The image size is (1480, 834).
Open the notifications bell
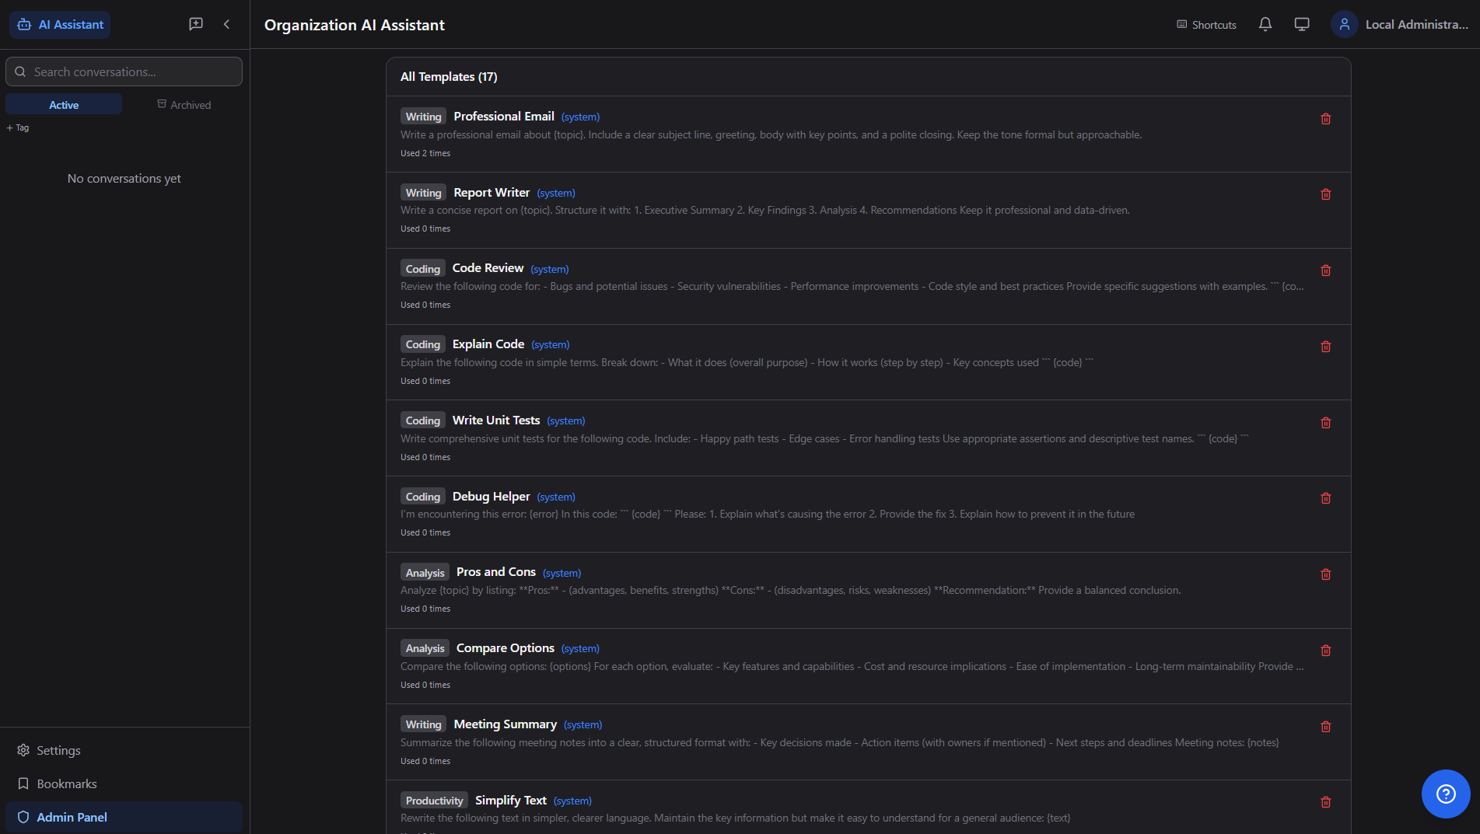click(x=1265, y=24)
